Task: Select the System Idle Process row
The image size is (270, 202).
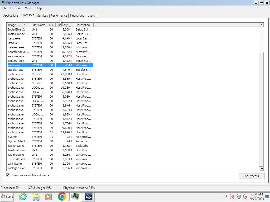Action: pos(50,141)
